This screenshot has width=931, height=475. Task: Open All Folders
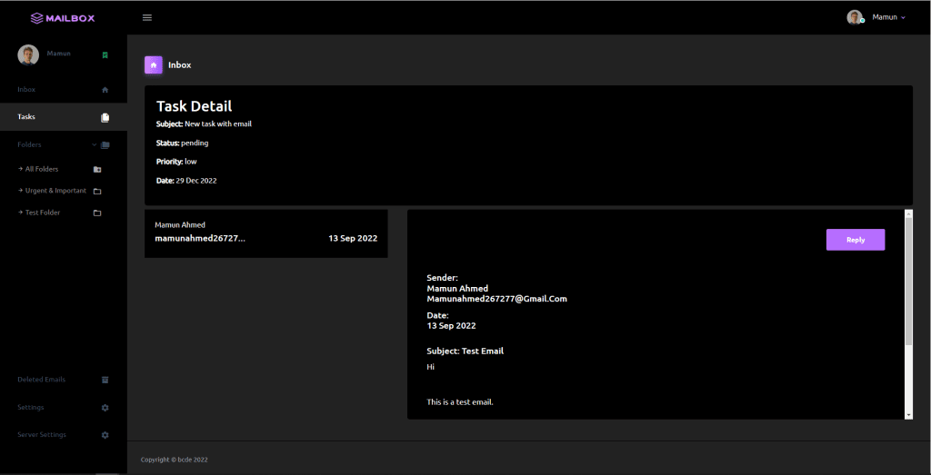[x=42, y=169]
